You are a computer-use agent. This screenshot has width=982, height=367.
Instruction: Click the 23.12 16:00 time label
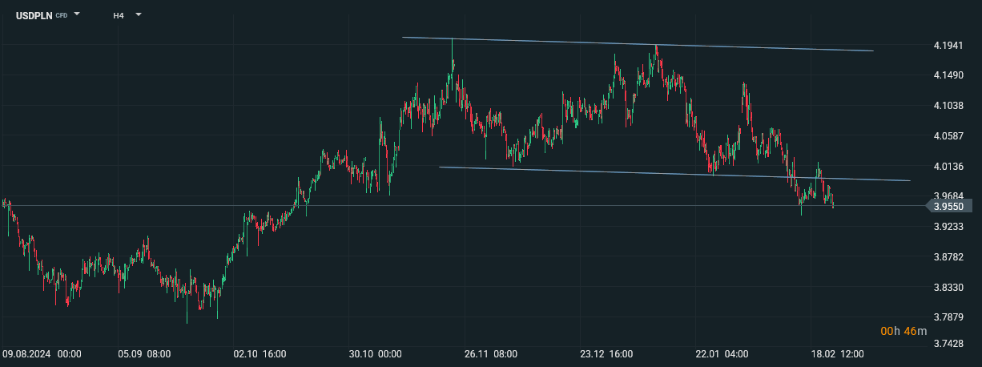(x=606, y=353)
